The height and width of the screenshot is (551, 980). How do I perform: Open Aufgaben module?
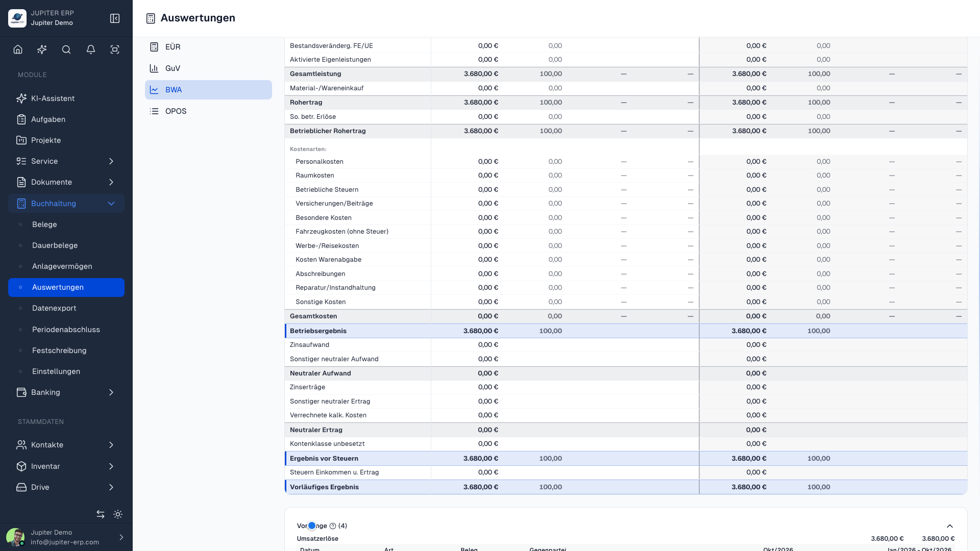tap(66, 119)
